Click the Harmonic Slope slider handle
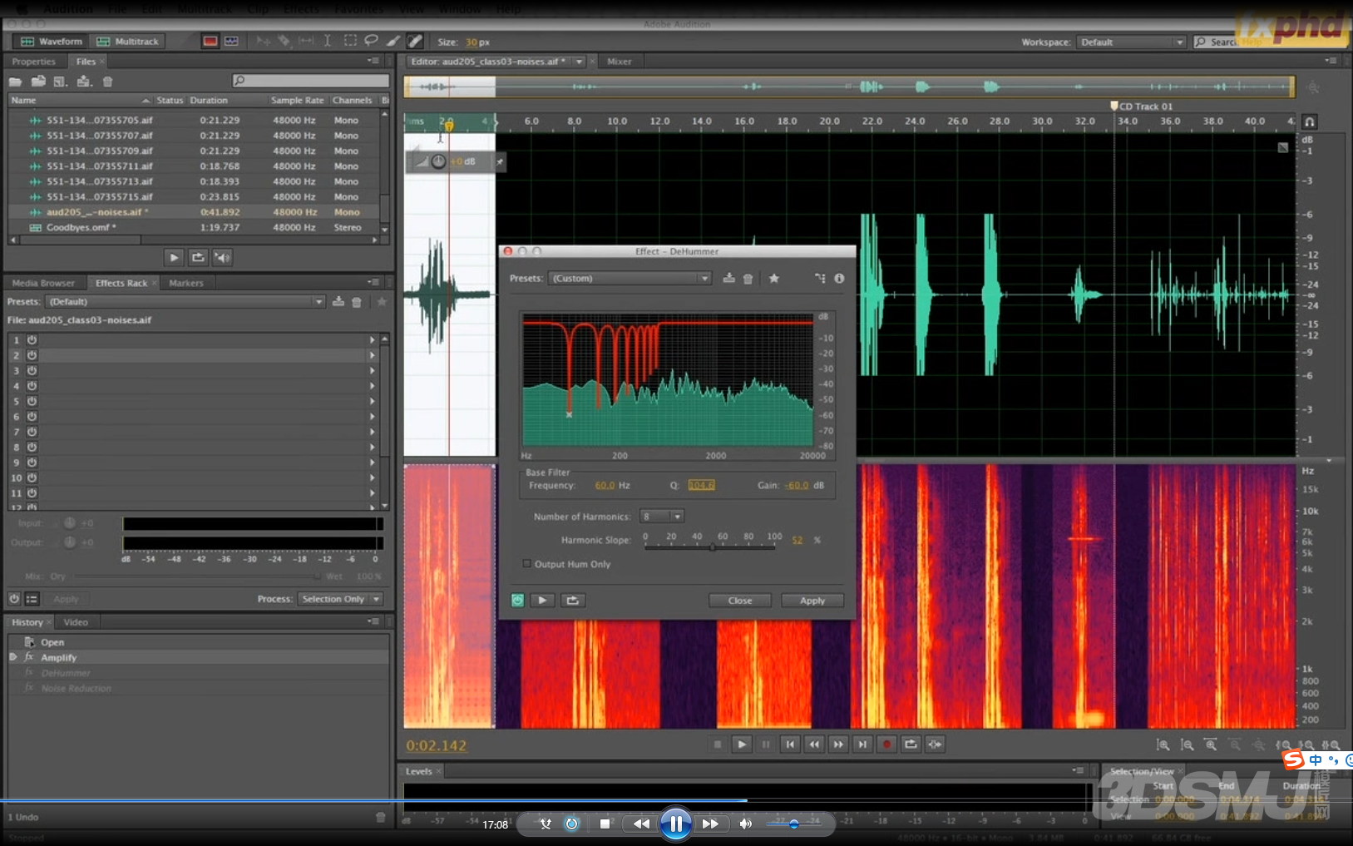 click(713, 547)
